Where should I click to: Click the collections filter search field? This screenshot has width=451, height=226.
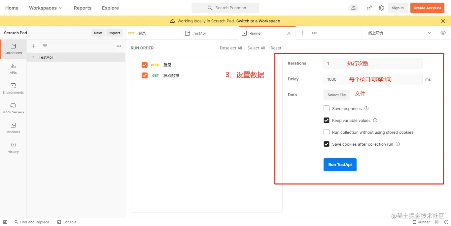(76, 46)
